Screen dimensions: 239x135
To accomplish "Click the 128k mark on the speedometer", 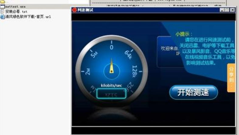I will pos(134,71).
